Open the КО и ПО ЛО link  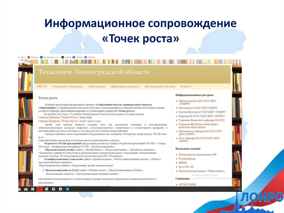coord(186,167)
